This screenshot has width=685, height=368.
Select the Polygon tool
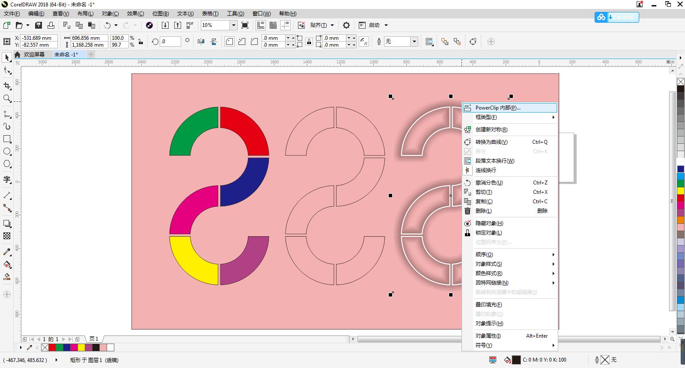point(7,164)
